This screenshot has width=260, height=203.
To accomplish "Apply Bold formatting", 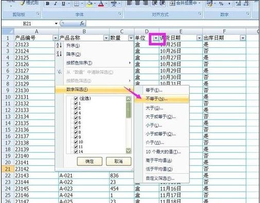I will pyautogui.click(x=48, y=4).
